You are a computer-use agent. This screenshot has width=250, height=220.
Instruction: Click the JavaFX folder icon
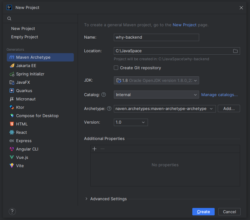click(12, 82)
